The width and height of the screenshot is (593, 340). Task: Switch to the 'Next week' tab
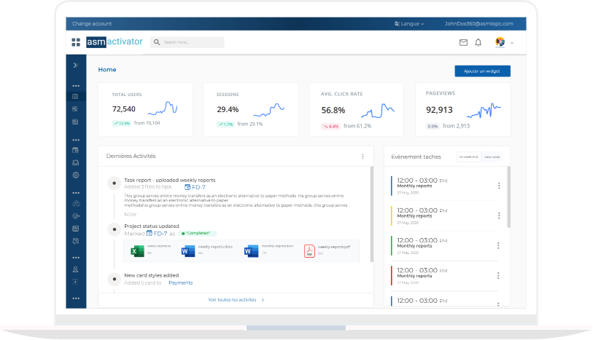(492, 157)
